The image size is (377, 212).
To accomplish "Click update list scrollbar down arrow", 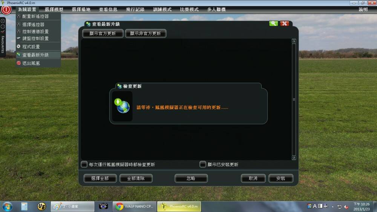I will click(294, 158).
